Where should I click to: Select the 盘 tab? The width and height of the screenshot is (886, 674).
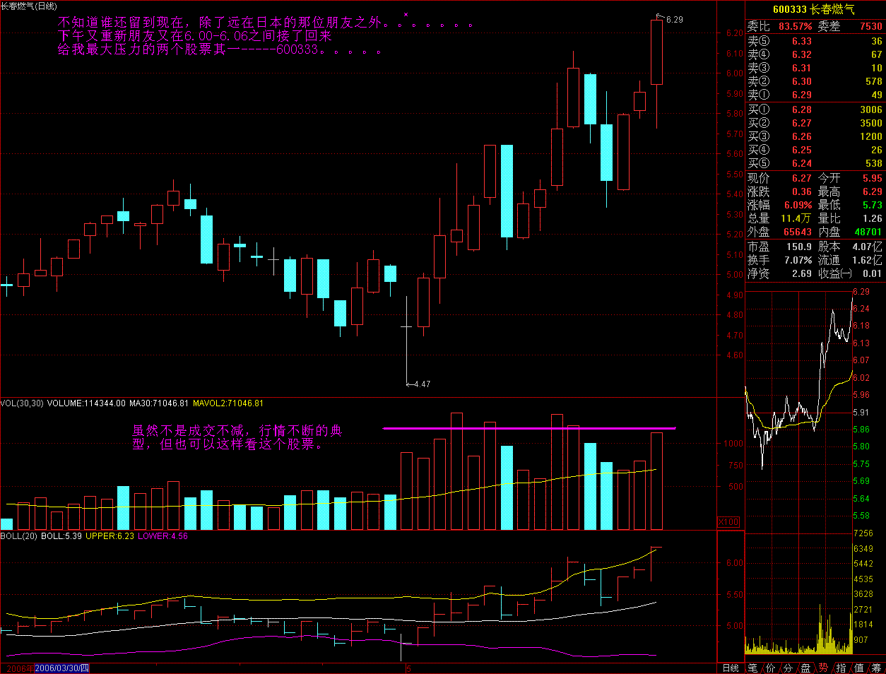point(806,668)
